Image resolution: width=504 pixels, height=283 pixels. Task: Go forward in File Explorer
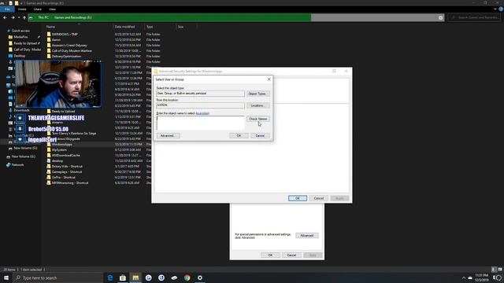coord(13,17)
